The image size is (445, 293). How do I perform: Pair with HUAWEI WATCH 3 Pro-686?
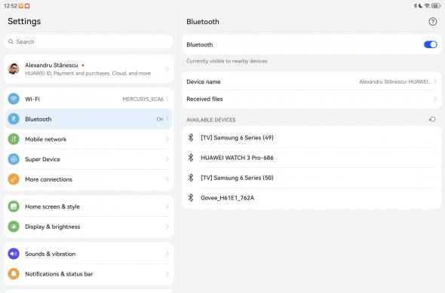click(311, 157)
